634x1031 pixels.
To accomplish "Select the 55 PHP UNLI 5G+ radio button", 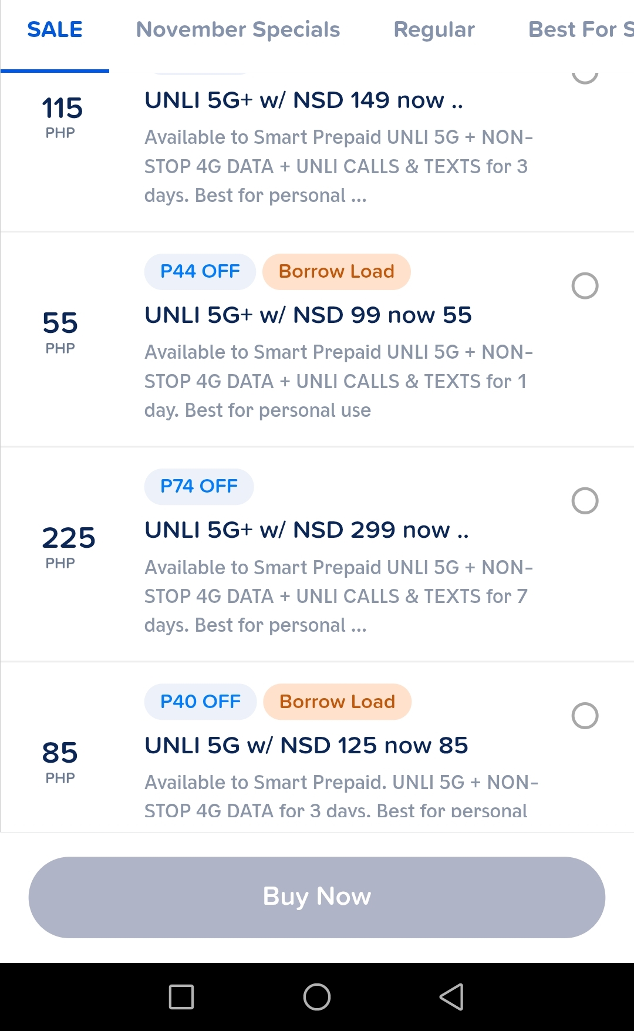I will click(585, 286).
